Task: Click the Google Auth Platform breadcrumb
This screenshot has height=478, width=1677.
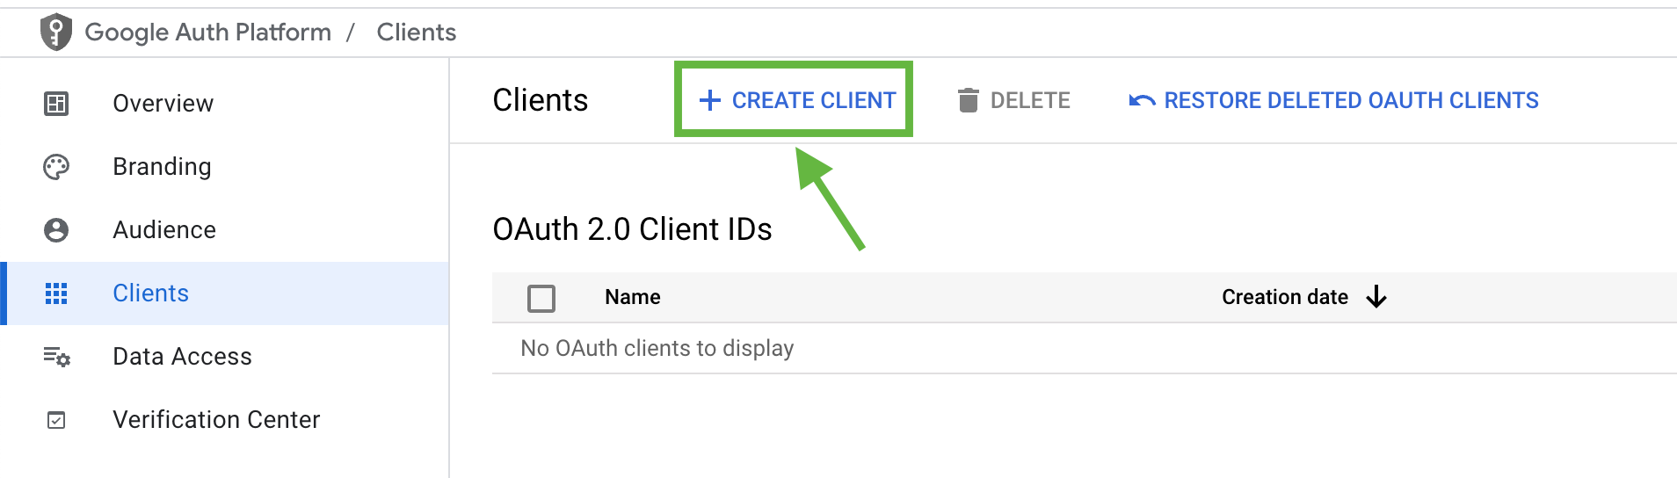Action: tap(208, 33)
